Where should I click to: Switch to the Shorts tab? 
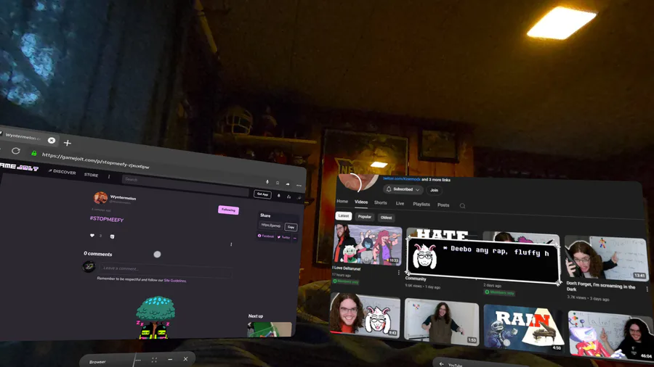click(380, 202)
